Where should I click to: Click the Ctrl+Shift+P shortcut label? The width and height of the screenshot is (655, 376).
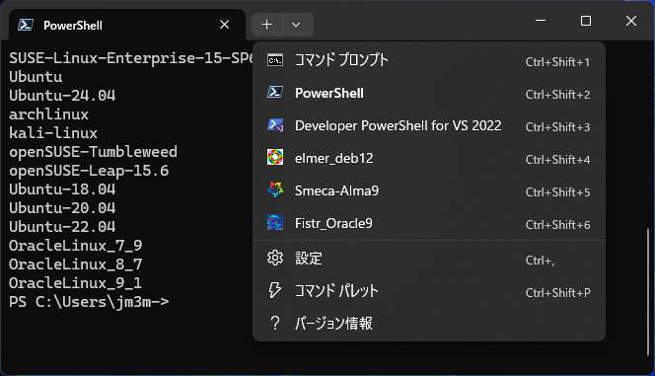point(557,293)
